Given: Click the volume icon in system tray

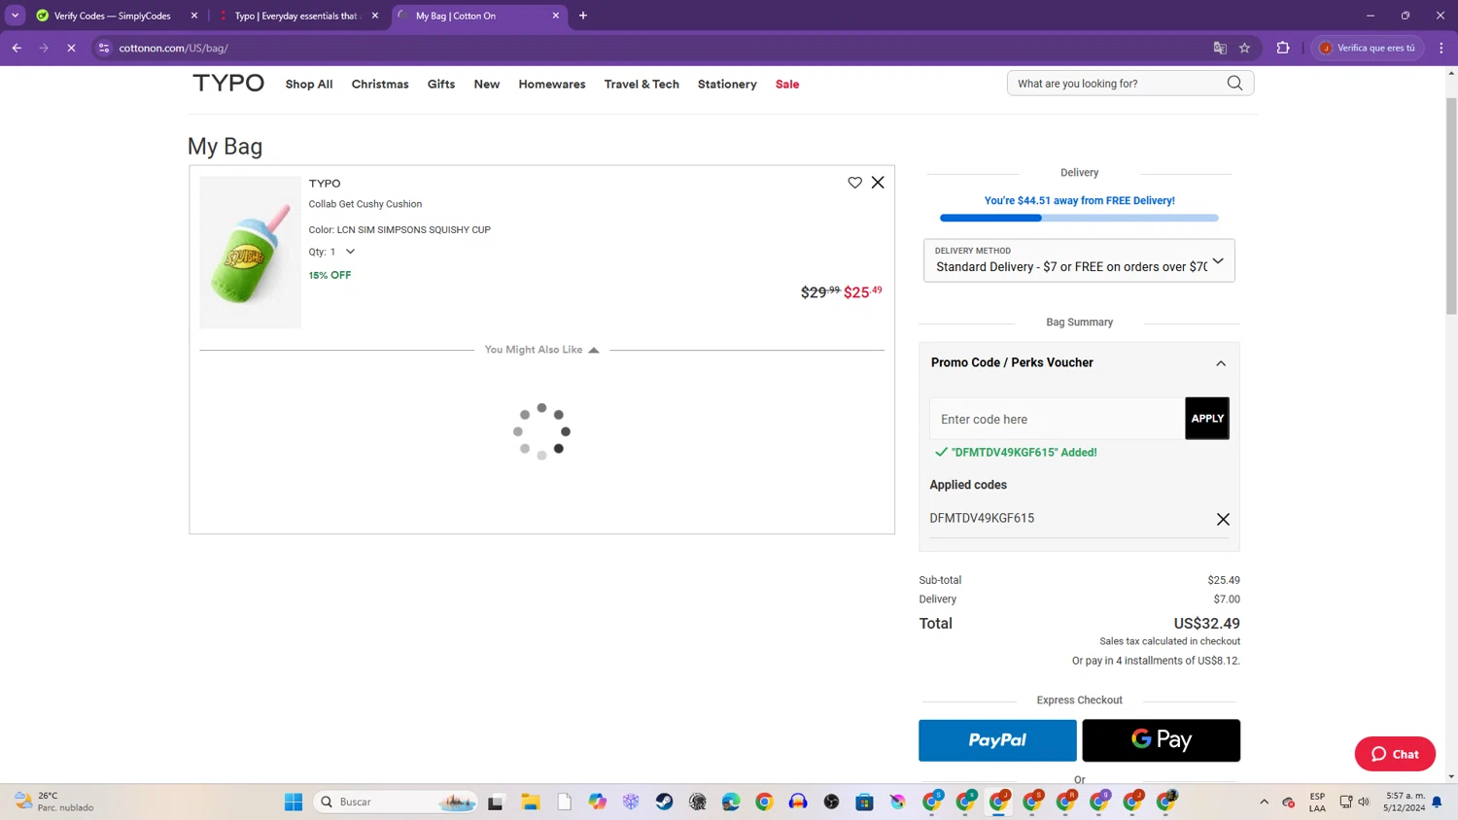Looking at the screenshot, I should click(x=1364, y=802).
